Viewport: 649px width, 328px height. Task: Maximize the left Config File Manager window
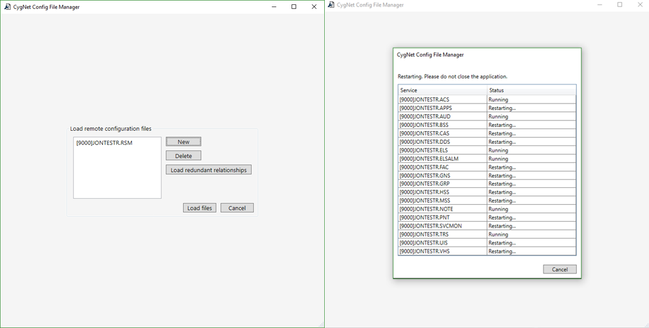pos(294,7)
